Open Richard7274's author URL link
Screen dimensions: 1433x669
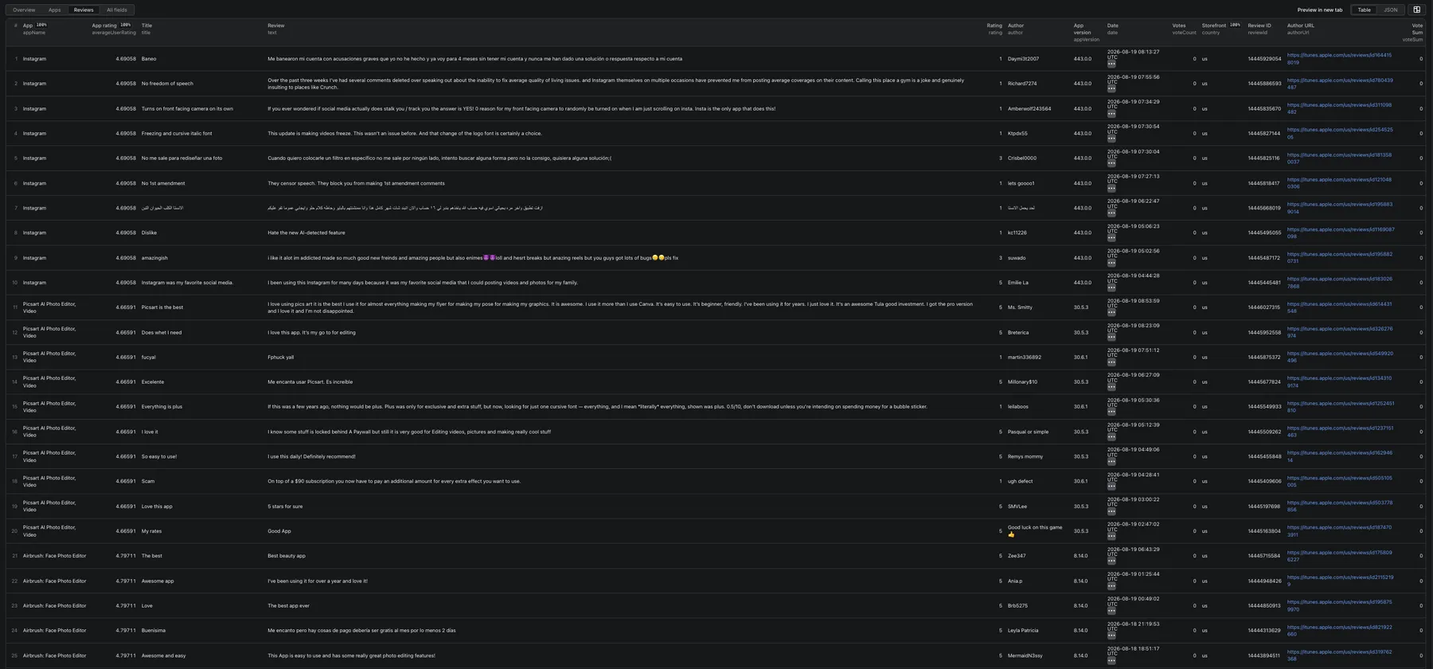1340,84
